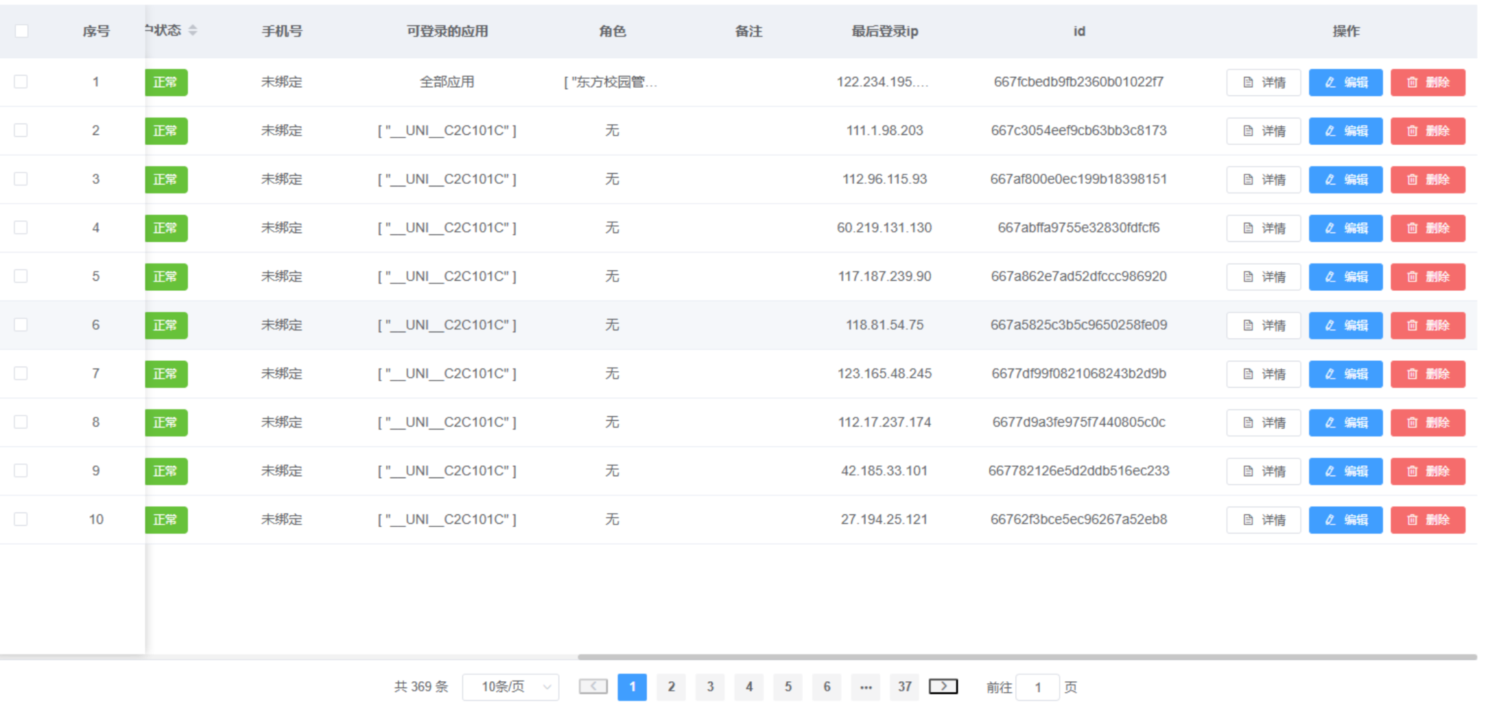The height and width of the screenshot is (710, 1488).
Task: Select page 1 in pagination
Action: (x=632, y=687)
